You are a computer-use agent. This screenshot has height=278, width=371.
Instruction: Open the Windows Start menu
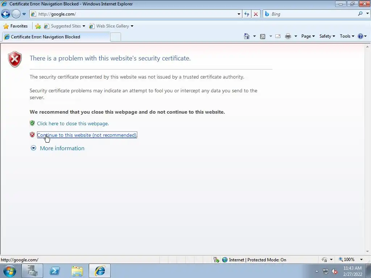coord(10,271)
